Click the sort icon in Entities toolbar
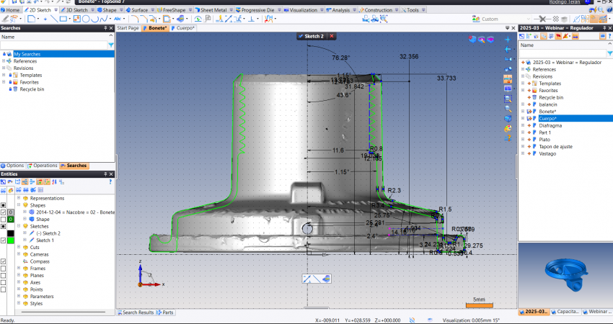The image size is (613, 324). [54, 181]
